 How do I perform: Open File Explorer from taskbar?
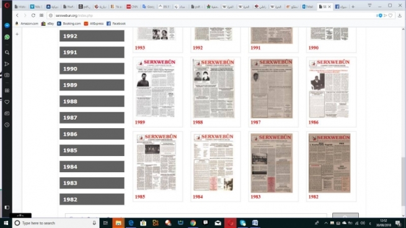118,223
